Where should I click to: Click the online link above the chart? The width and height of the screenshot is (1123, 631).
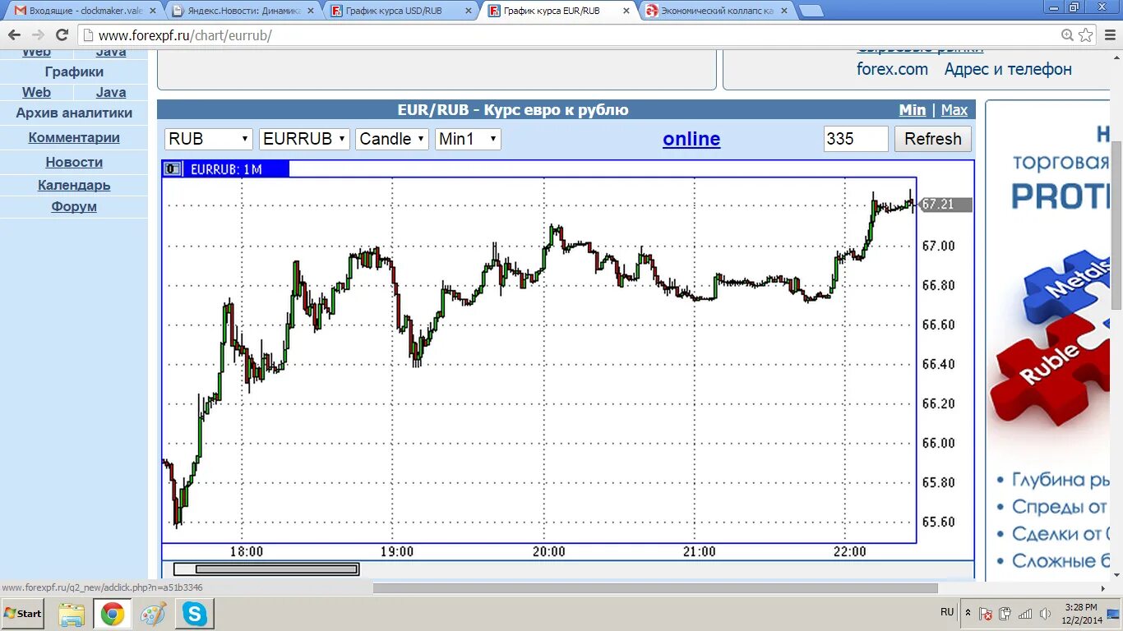click(x=691, y=139)
